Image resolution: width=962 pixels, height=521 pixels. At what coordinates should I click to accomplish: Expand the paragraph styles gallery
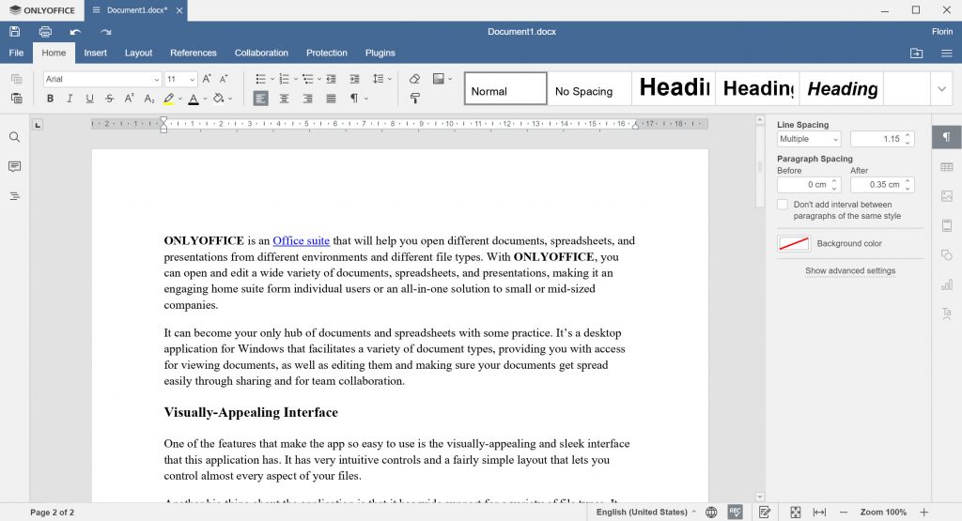point(942,88)
